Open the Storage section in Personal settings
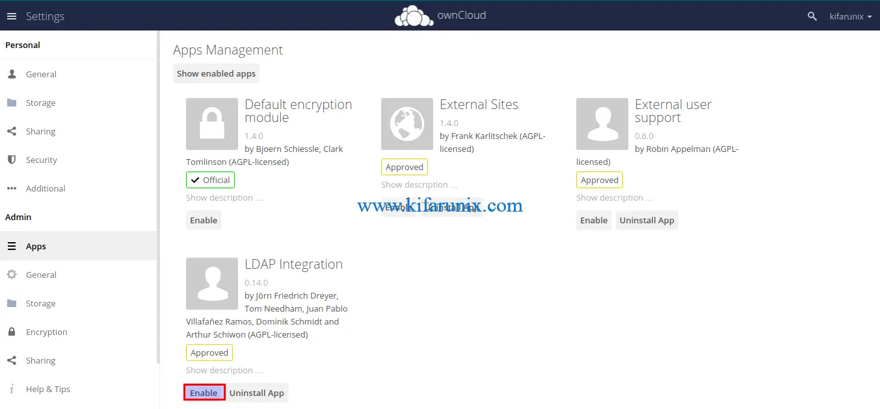 point(12,103)
